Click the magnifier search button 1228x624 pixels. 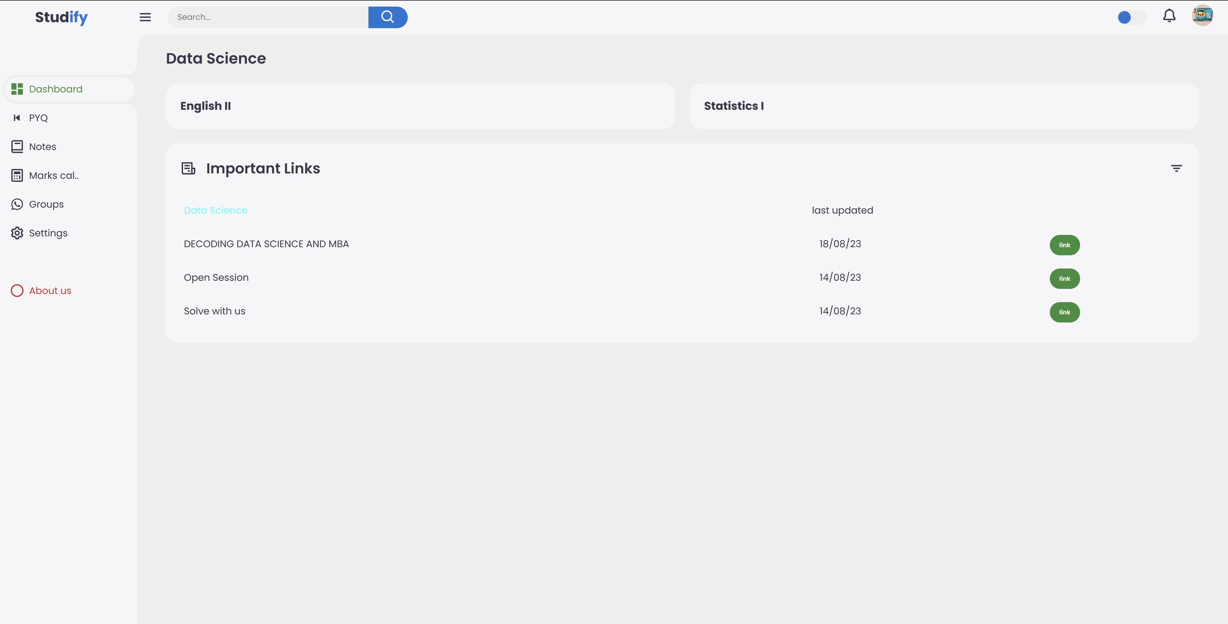tap(388, 17)
